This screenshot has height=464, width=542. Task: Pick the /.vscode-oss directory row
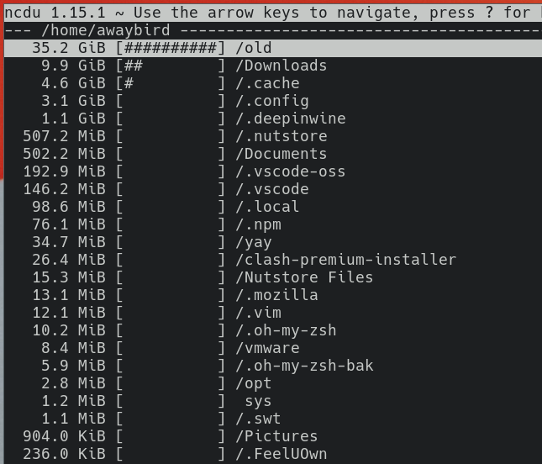point(273,171)
